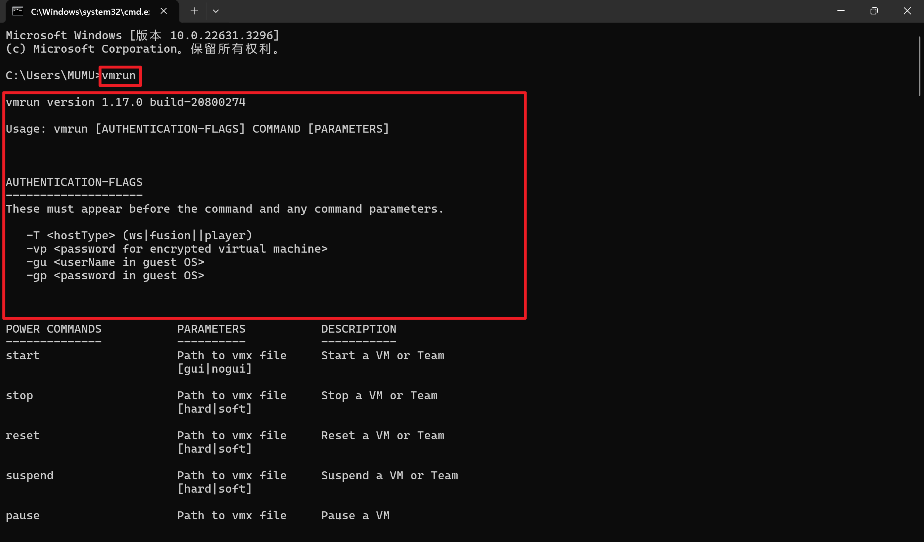Click the suspend command entry
This screenshot has width=924, height=542.
[x=30, y=475]
